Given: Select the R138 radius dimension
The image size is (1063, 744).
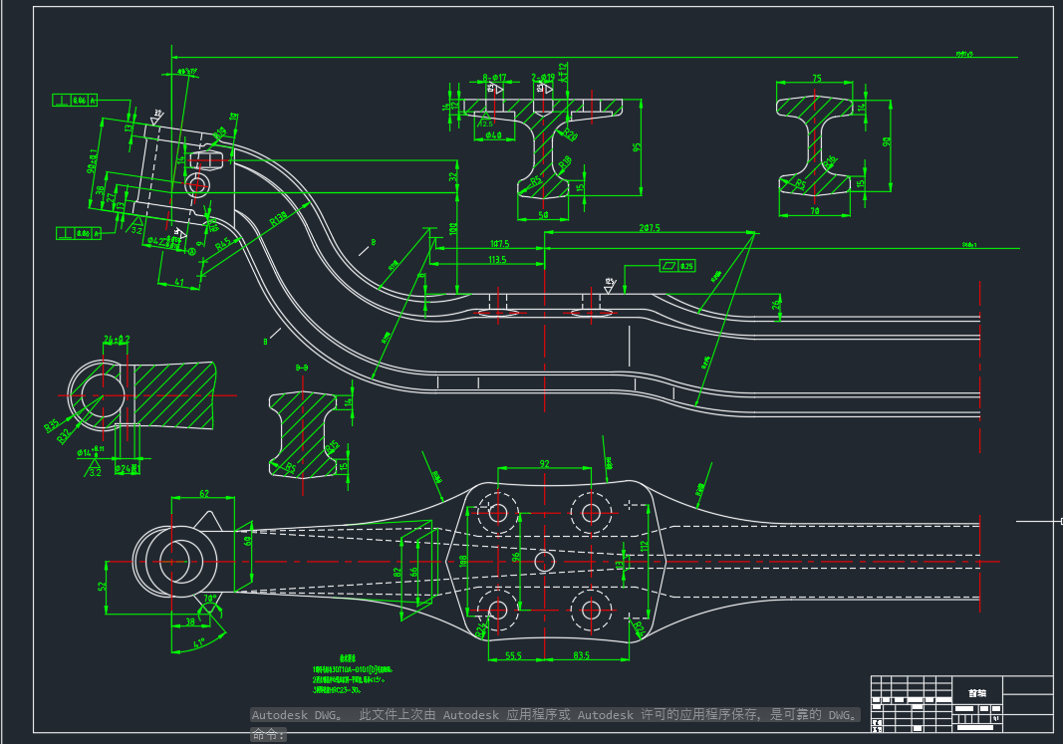Looking at the screenshot, I should point(279,218).
